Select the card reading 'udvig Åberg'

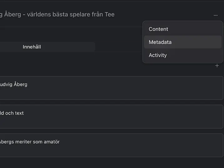click(14, 84)
